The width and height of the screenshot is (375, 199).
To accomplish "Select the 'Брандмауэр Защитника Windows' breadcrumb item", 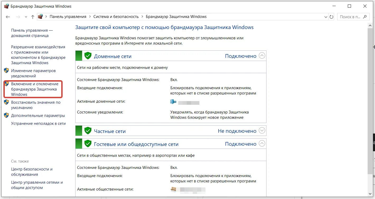I will pyautogui.click(x=176, y=17).
